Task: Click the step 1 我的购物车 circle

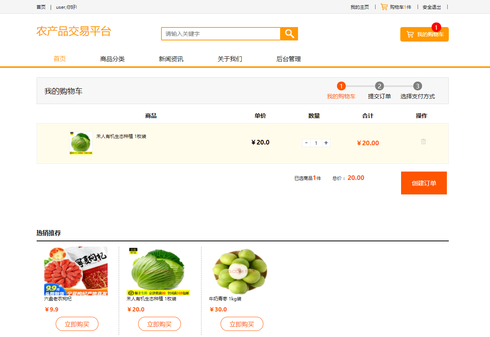Action: pos(341,86)
